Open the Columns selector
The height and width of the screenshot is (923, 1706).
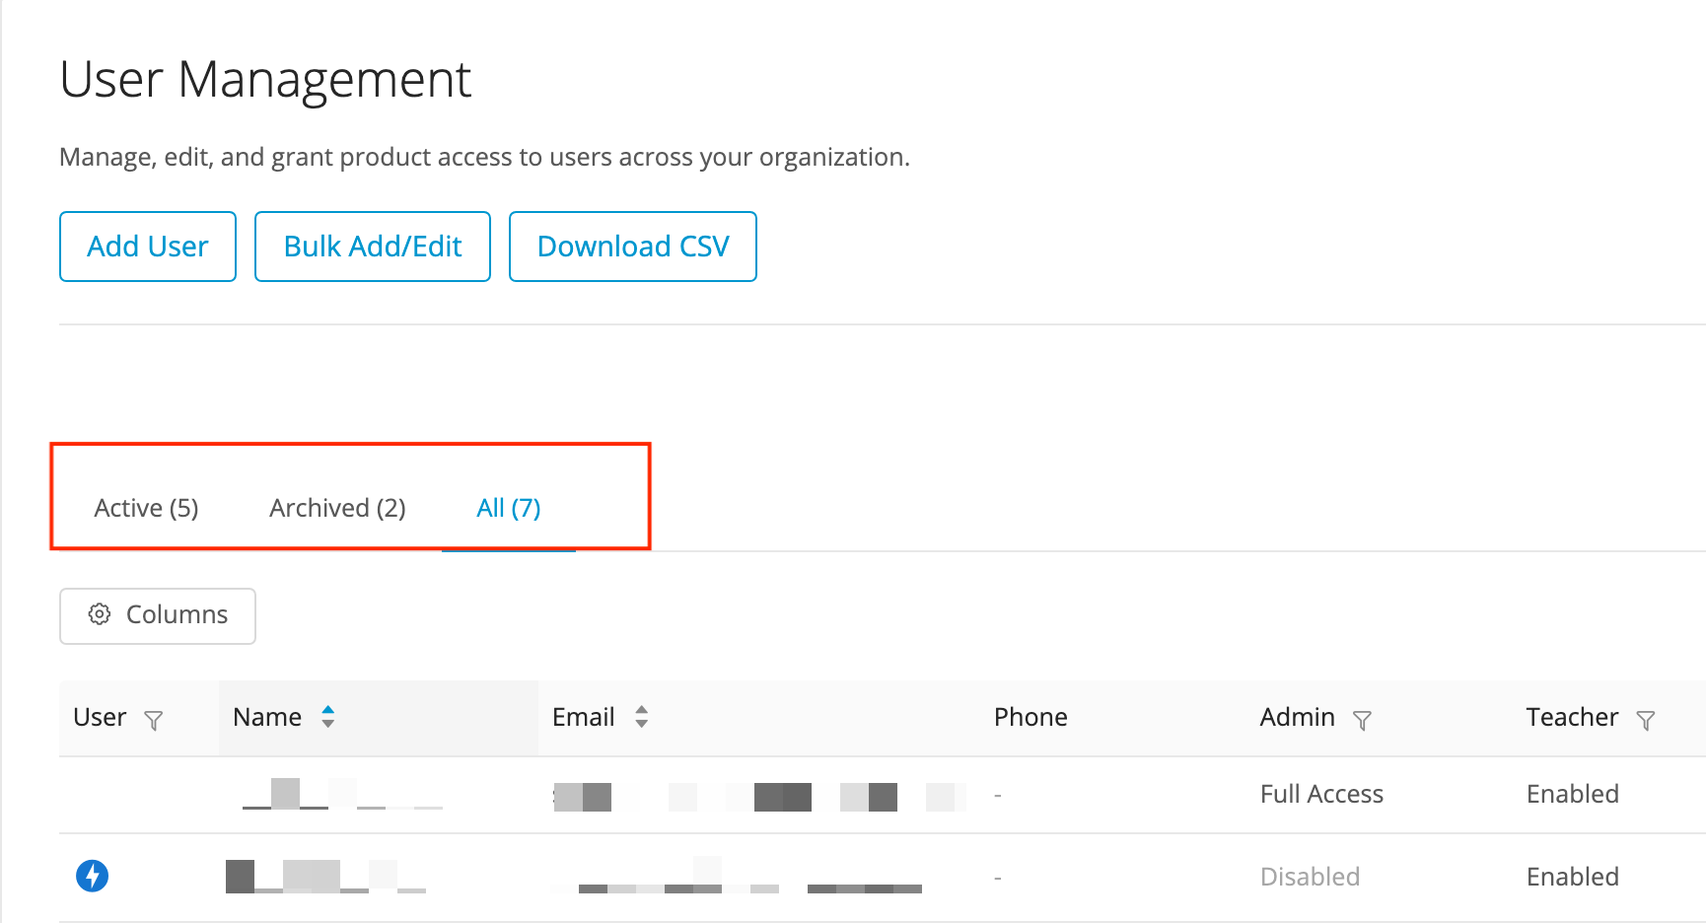tap(158, 616)
